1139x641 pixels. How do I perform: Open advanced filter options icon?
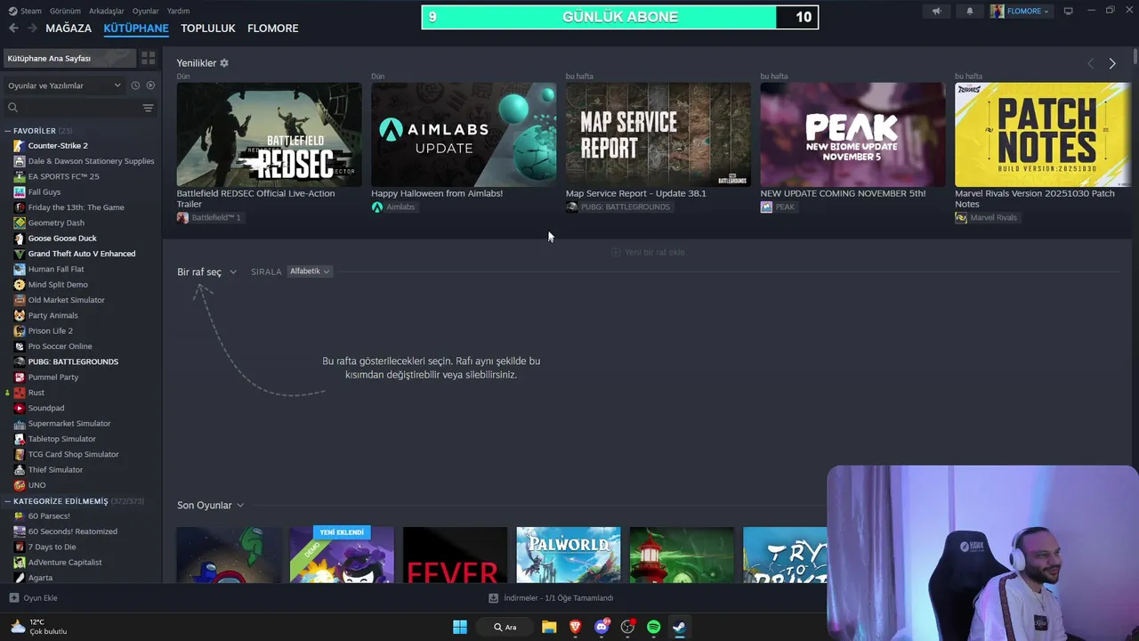point(148,108)
